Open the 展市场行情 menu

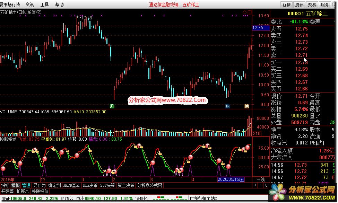point(10,5)
